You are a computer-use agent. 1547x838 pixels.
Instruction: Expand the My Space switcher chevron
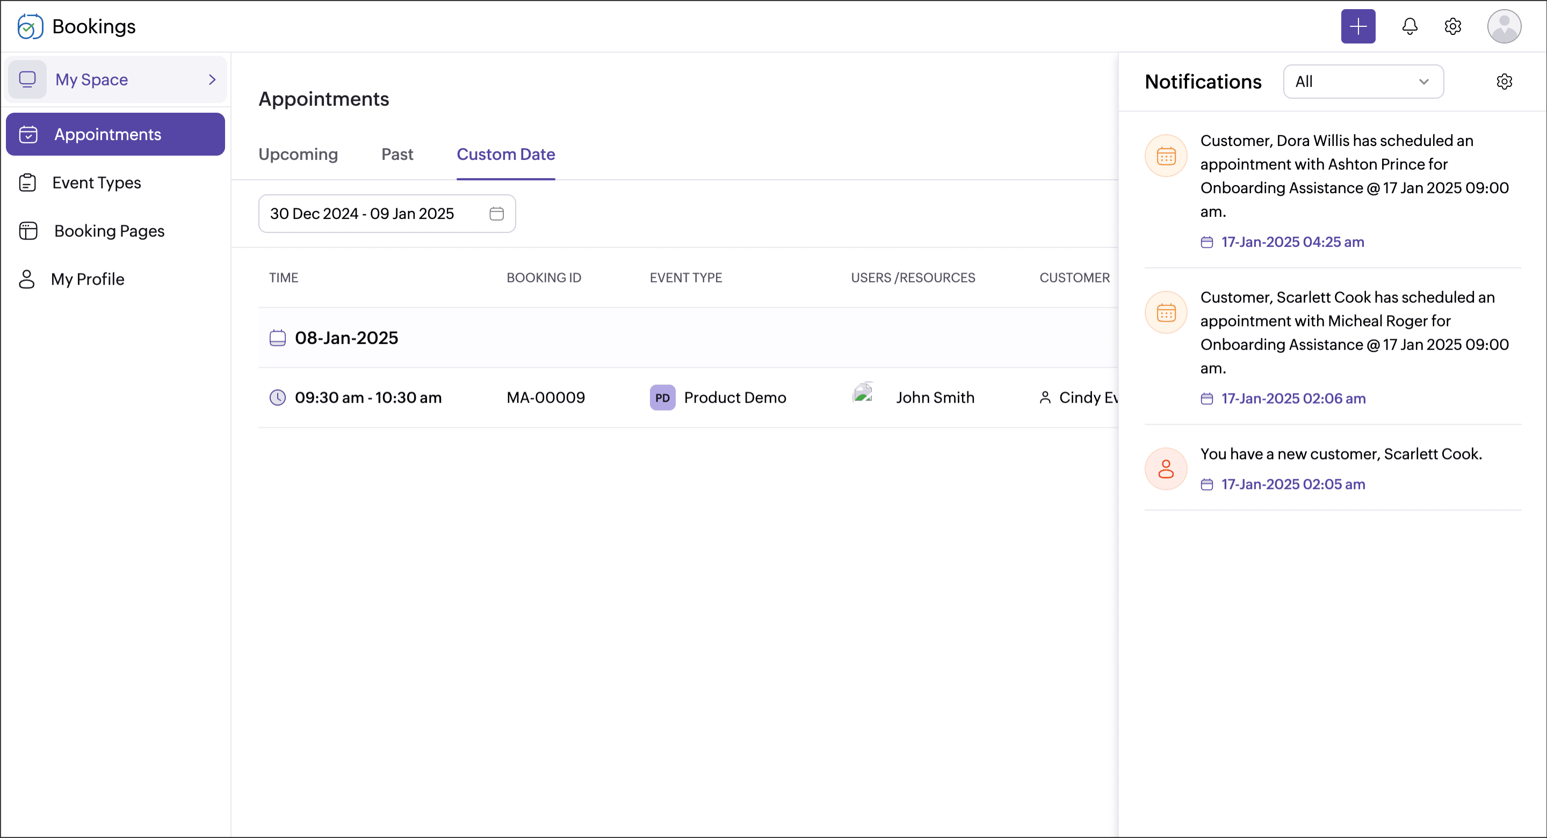point(212,80)
